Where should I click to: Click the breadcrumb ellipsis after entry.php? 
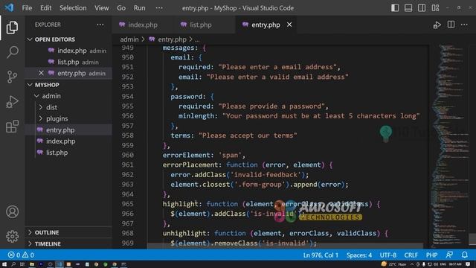(197, 39)
